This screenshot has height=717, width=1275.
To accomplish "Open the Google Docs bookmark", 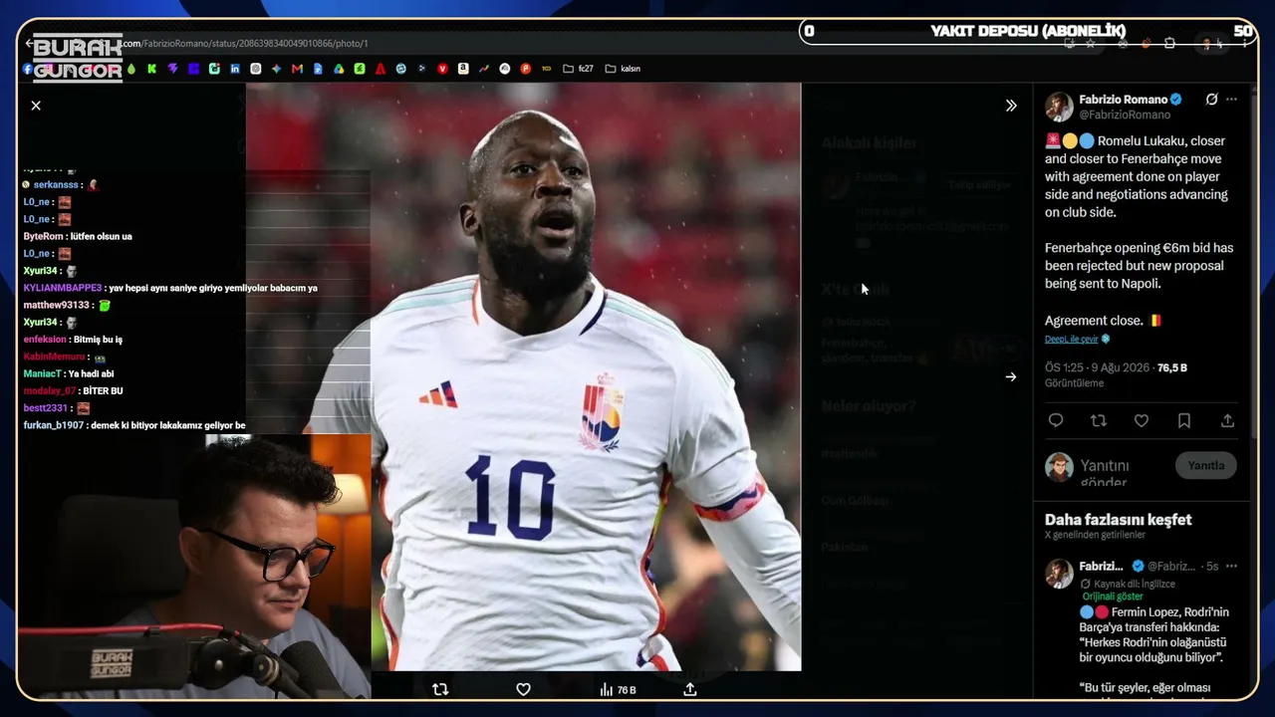I will point(318,69).
